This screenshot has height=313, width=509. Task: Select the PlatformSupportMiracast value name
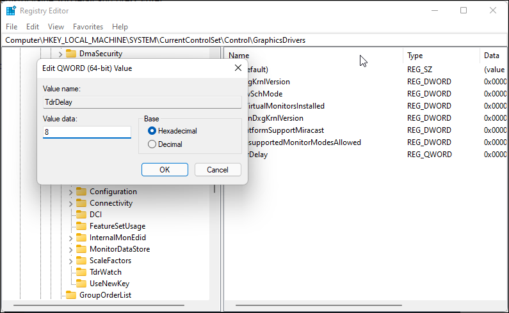click(286, 130)
